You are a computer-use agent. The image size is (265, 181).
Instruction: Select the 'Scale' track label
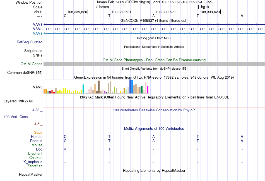38,7
